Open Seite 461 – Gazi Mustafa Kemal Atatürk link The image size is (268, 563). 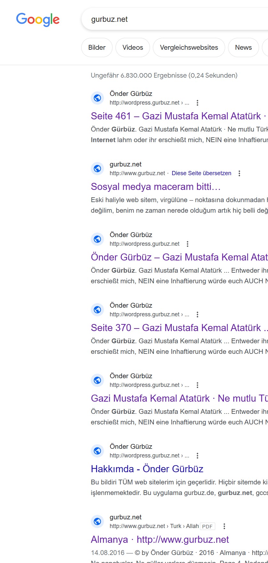click(178, 116)
